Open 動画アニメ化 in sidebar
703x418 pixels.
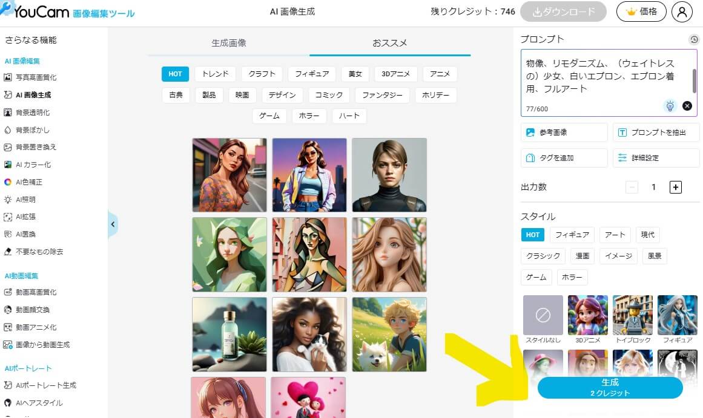30,327
